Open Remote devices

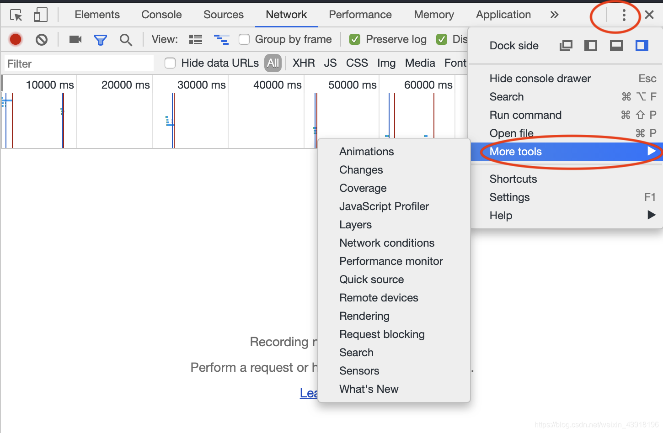coord(394,298)
